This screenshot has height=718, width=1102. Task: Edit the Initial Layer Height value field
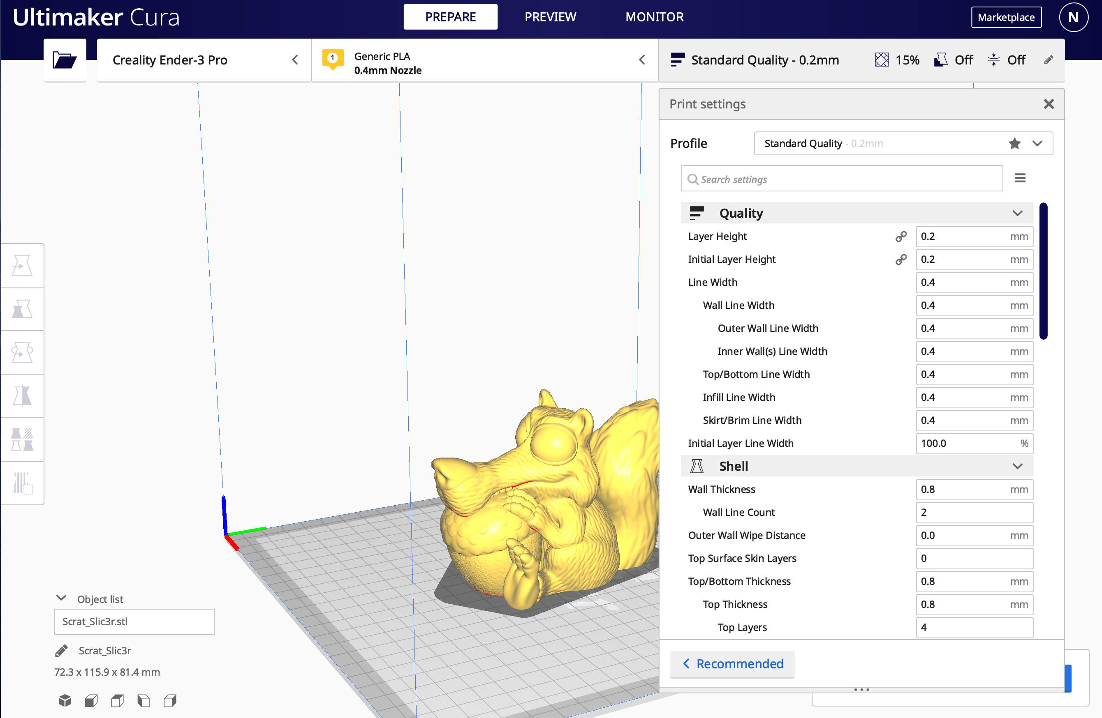[974, 260]
